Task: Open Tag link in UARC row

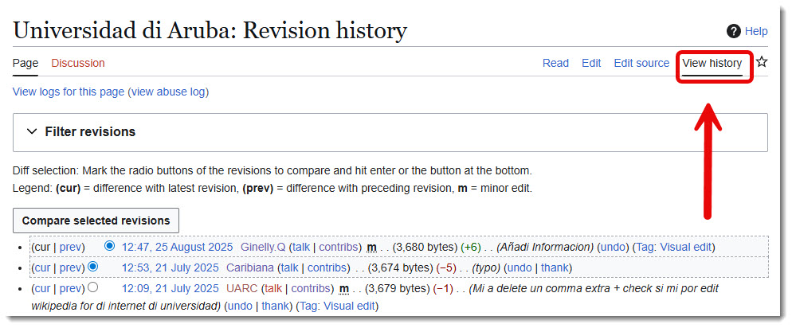Action: pyautogui.click(x=308, y=306)
